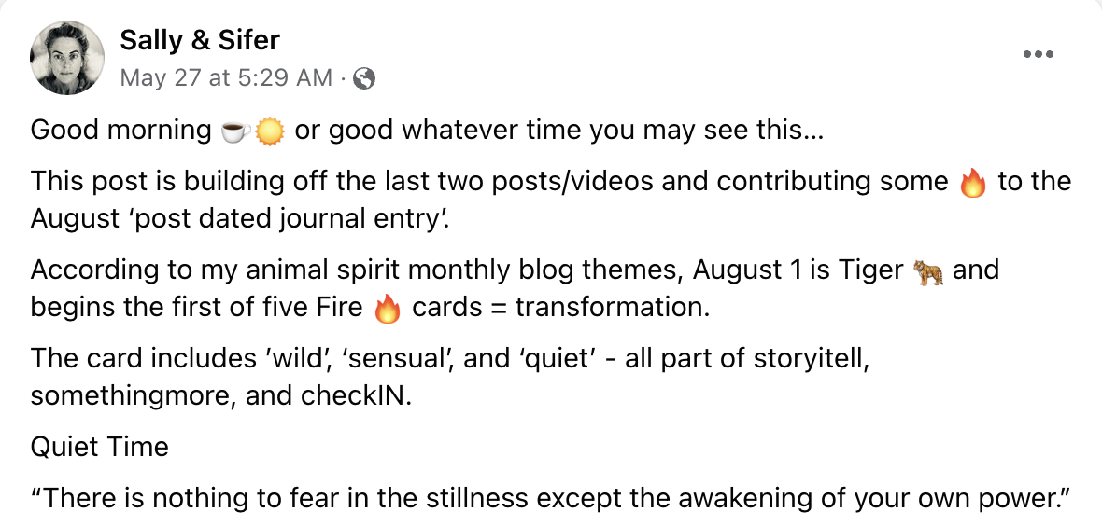The image size is (1102, 526).
Task: Click the globe public audience icon
Action: pyautogui.click(x=365, y=78)
